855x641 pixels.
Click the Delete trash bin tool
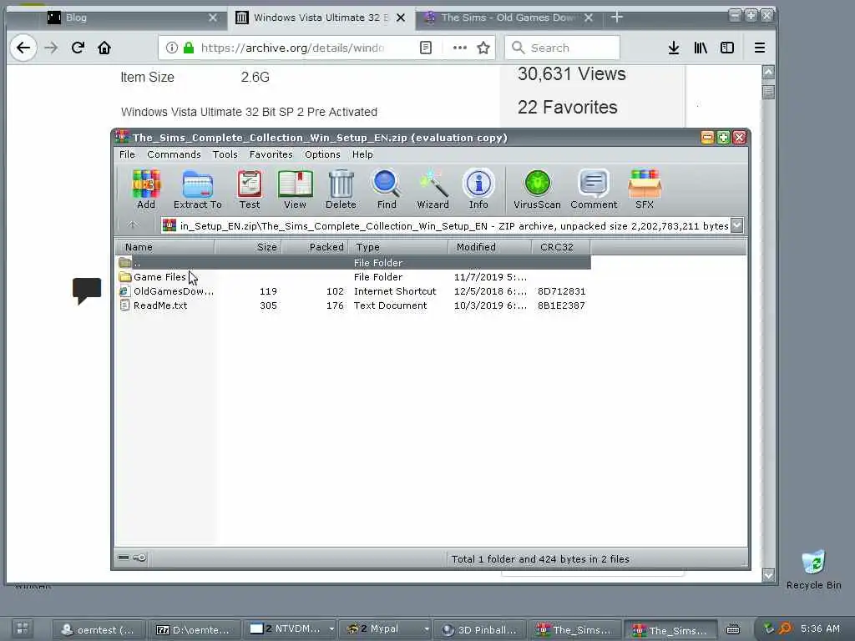click(x=341, y=189)
